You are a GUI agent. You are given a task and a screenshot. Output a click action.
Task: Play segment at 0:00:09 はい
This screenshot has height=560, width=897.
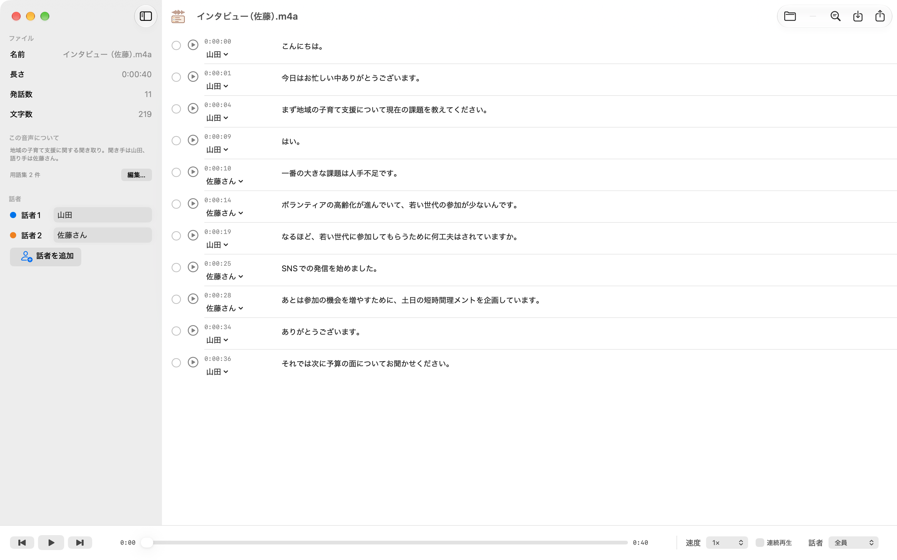[x=193, y=140]
